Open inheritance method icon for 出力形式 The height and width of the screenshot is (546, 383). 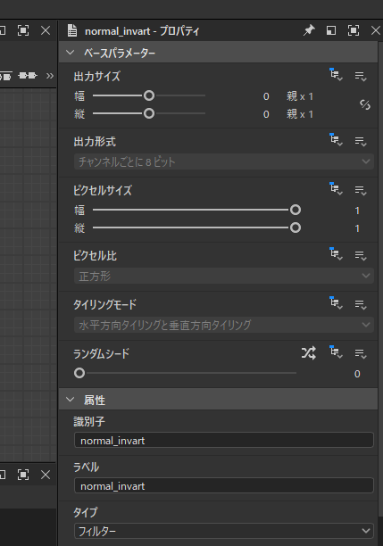coord(336,140)
